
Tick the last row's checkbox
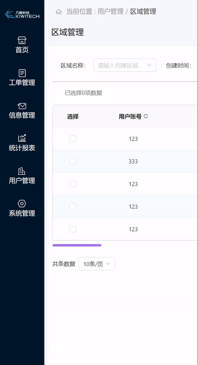(x=73, y=229)
